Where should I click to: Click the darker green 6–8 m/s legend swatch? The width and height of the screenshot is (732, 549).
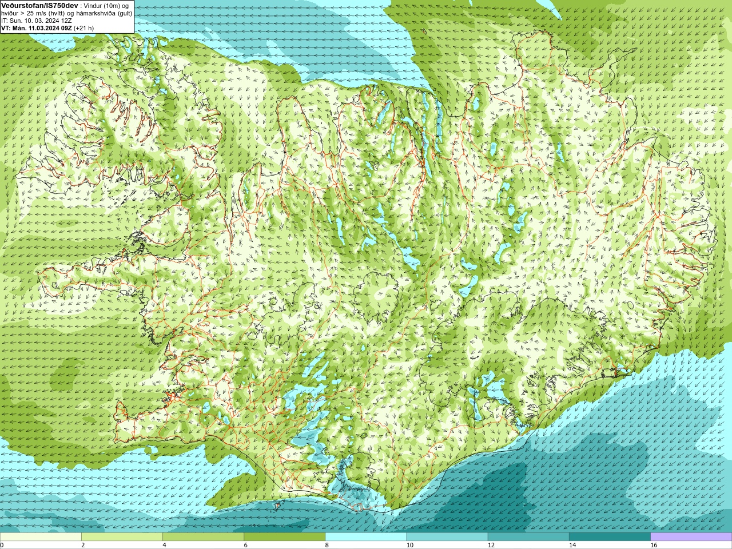[284, 536]
